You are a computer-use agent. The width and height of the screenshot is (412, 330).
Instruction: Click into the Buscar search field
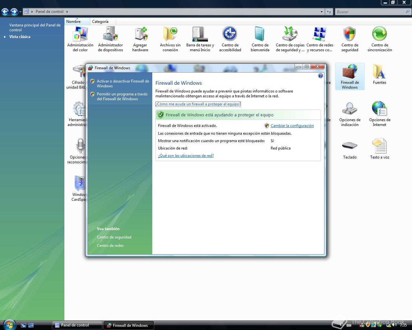[370, 12]
